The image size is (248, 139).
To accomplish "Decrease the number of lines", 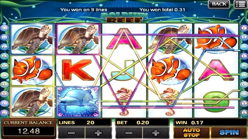I will point(71,133).
